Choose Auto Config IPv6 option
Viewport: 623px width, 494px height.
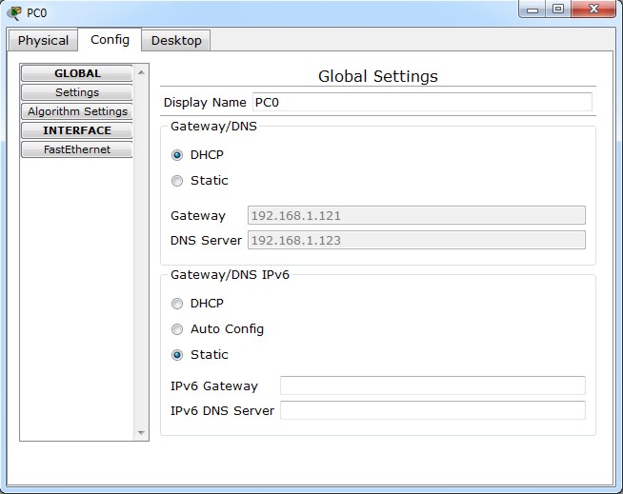coord(177,329)
